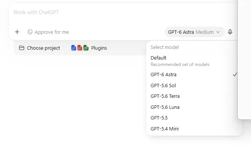
Task: Click the blue document plugin icon
Action: click(73, 48)
